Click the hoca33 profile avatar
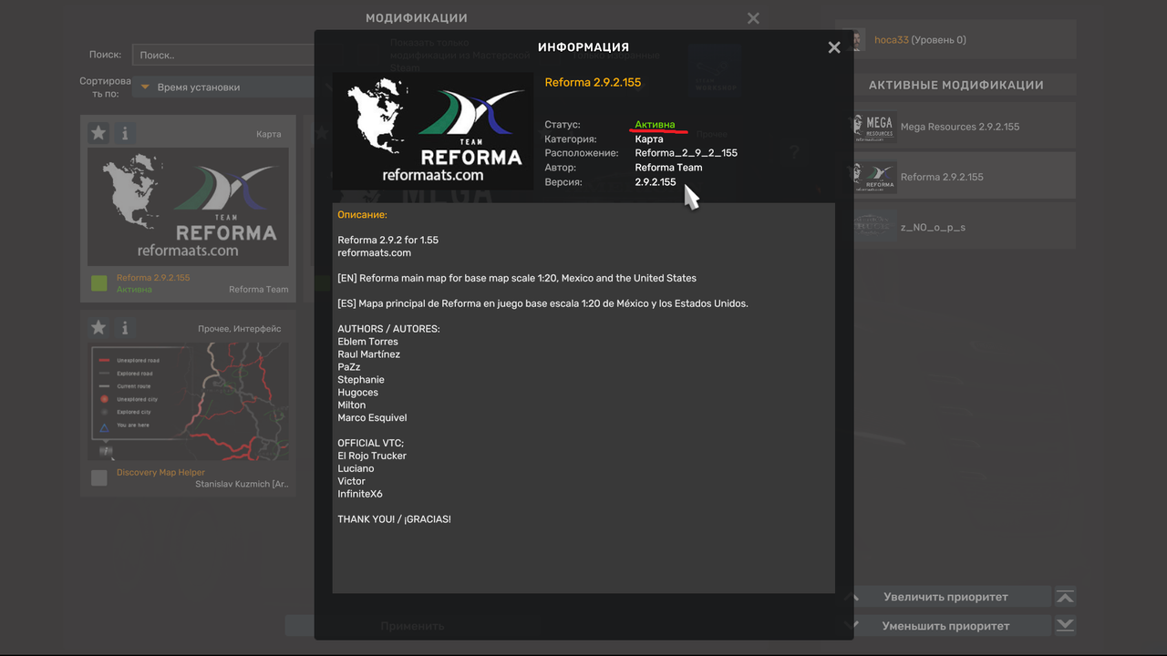The image size is (1167, 656). coord(855,40)
